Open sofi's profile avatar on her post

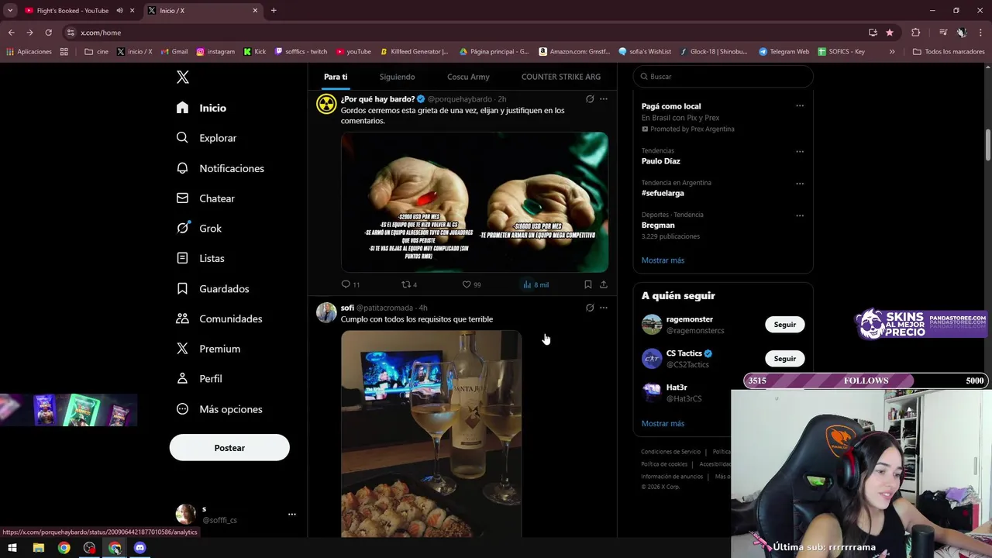point(326,312)
